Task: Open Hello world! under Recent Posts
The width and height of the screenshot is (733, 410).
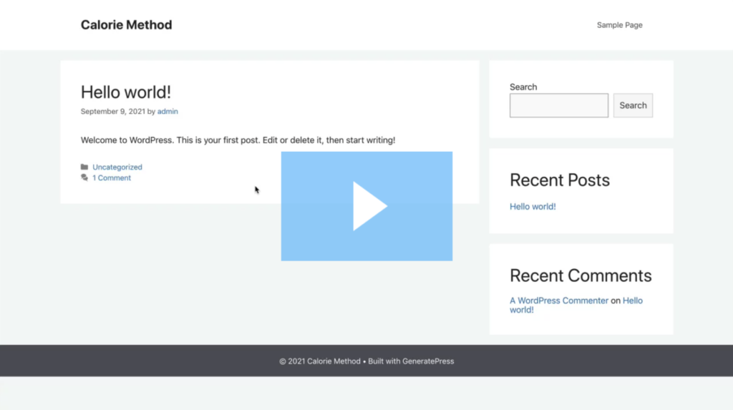Action: pyautogui.click(x=533, y=207)
